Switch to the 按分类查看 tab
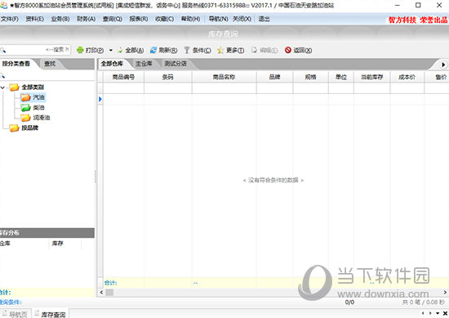 [16, 64]
